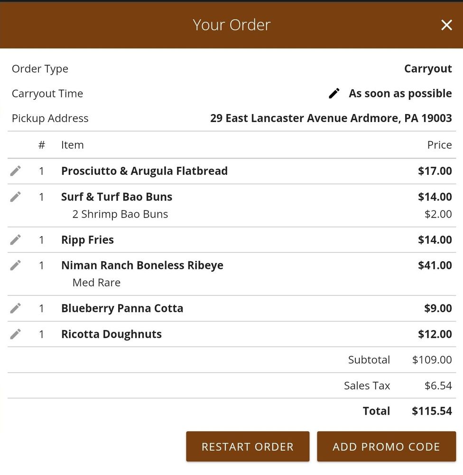This screenshot has width=463, height=475.
Task: Select the Ripp Fries item name
Action: point(87,240)
